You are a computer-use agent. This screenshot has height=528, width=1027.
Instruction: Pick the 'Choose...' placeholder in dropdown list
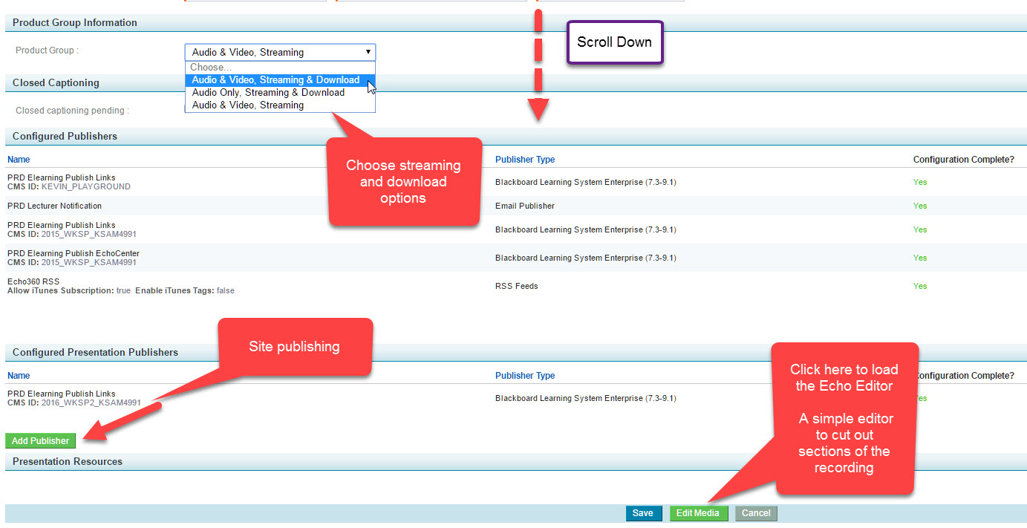[211, 68]
